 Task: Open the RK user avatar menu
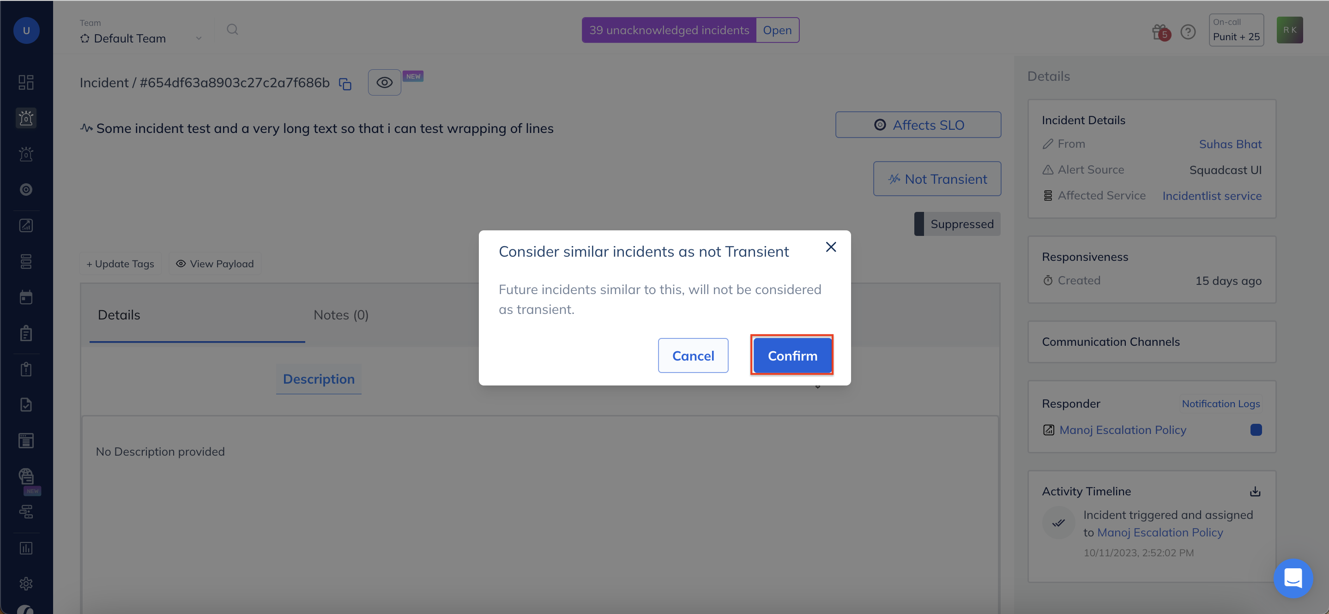1289,30
